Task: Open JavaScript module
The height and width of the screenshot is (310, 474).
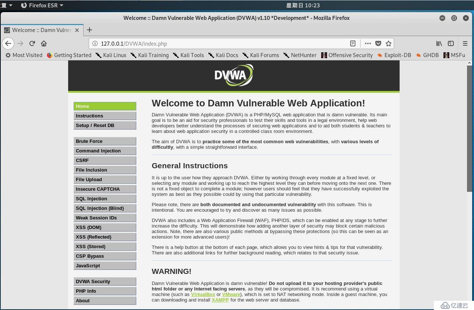Action: point(105,265)
